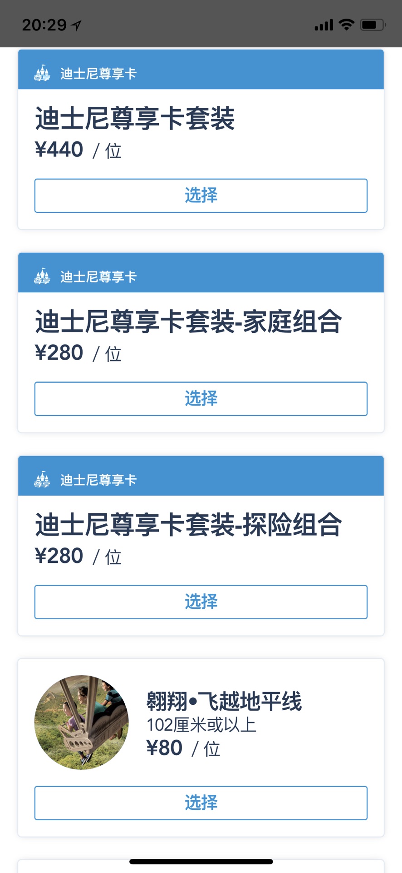Tap the Wi-Fi status icon

click(347, 25)
